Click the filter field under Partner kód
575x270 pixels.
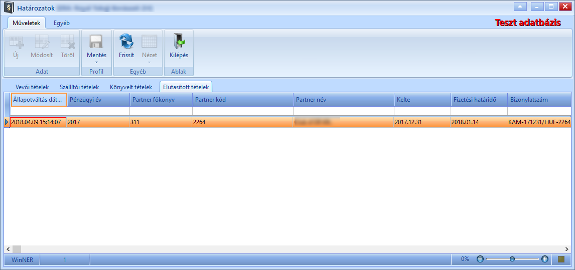(243, 111)
